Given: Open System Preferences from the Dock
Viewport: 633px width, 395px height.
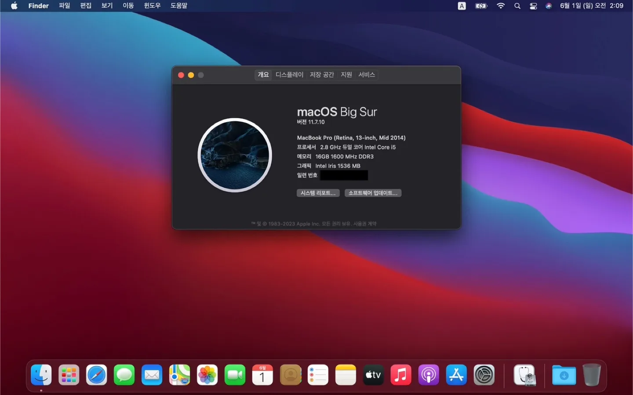Looking at the screenshot, I should (x=484, y=375).
